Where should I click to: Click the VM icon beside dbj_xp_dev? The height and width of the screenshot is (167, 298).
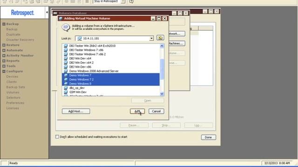[66, 88]
